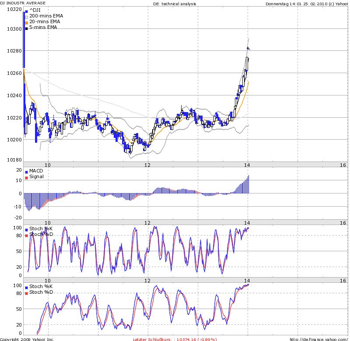Select the '5-mins EMA' legend label
The image size is (350, 341).
(x=43, y=27)
